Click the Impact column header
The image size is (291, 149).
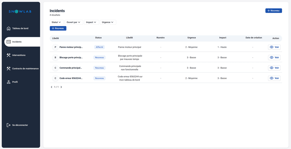click(223, 38)
